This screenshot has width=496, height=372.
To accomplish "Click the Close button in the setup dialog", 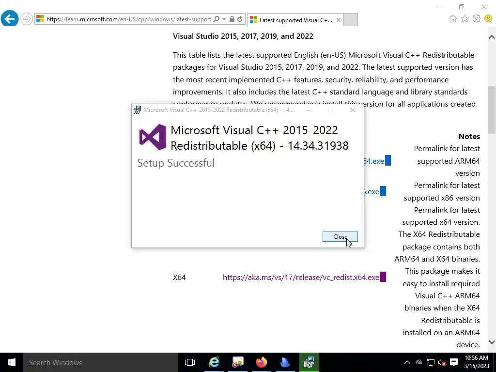I will pos(340,236).
